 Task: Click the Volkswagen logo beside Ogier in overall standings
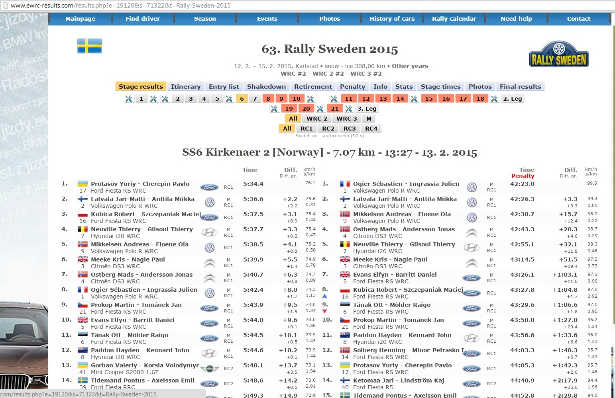tap(472, 187)
